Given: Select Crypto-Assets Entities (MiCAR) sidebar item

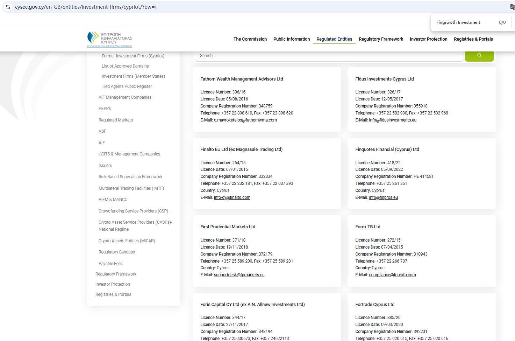Looking at the screenshot, I should (x=127, y=241).
